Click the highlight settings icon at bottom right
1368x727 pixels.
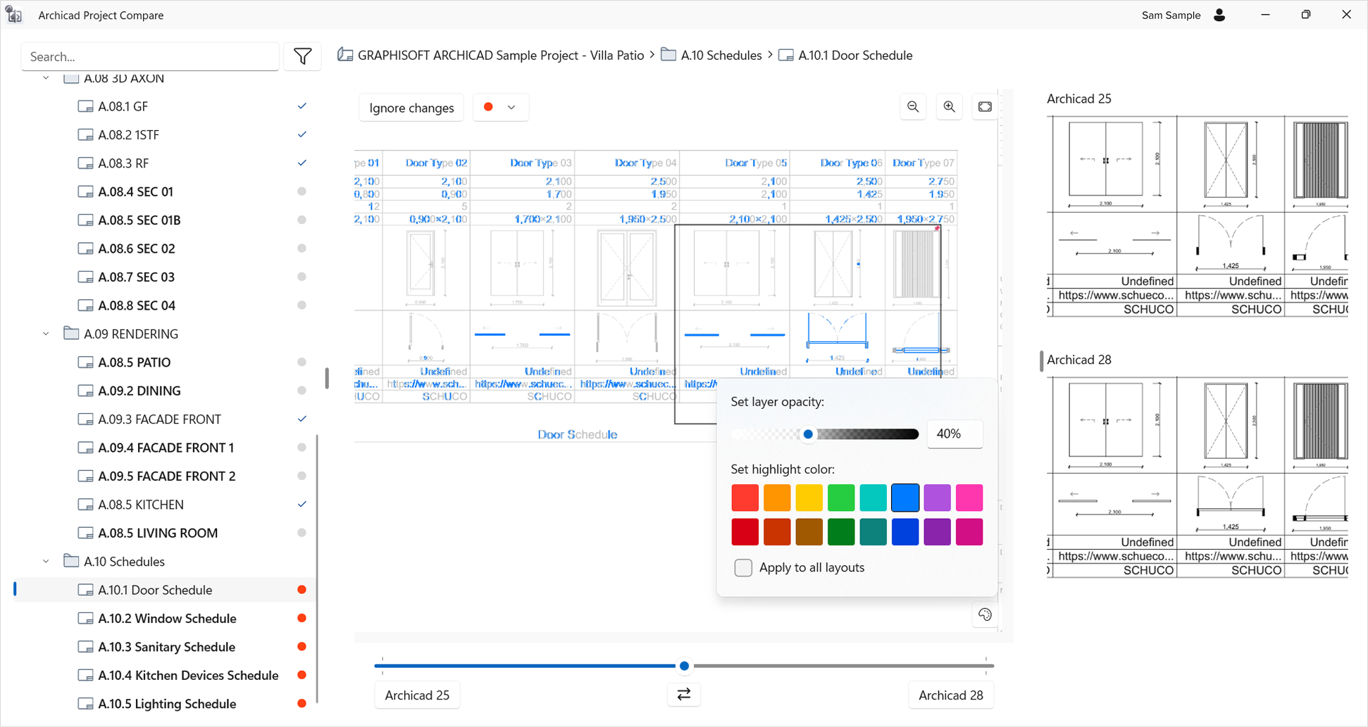coord(985,614)
